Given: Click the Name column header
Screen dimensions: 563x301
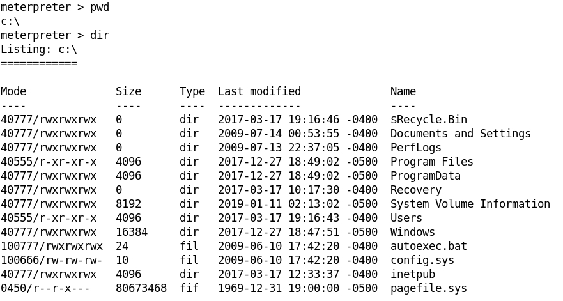Looking at the screenshot, I should tap(403, 91).
